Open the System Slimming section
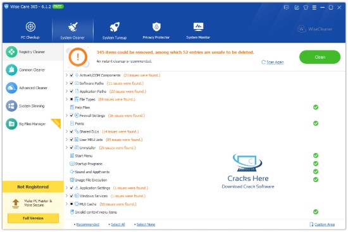 click(33, 106)
